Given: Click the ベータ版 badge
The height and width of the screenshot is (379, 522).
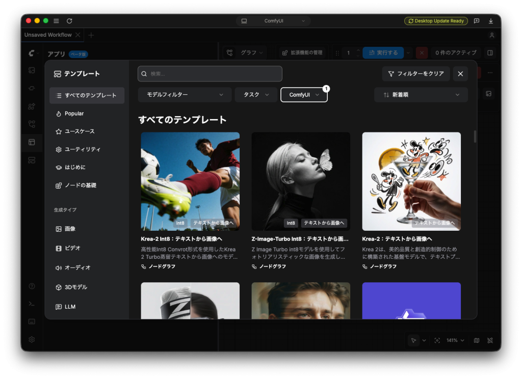Looking at the screenshot, I should tap(78, 54).
